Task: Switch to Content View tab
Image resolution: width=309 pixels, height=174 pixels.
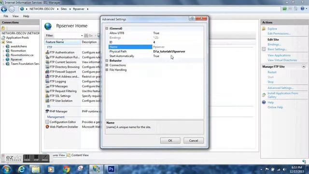Action: click(x=78, y=155)
